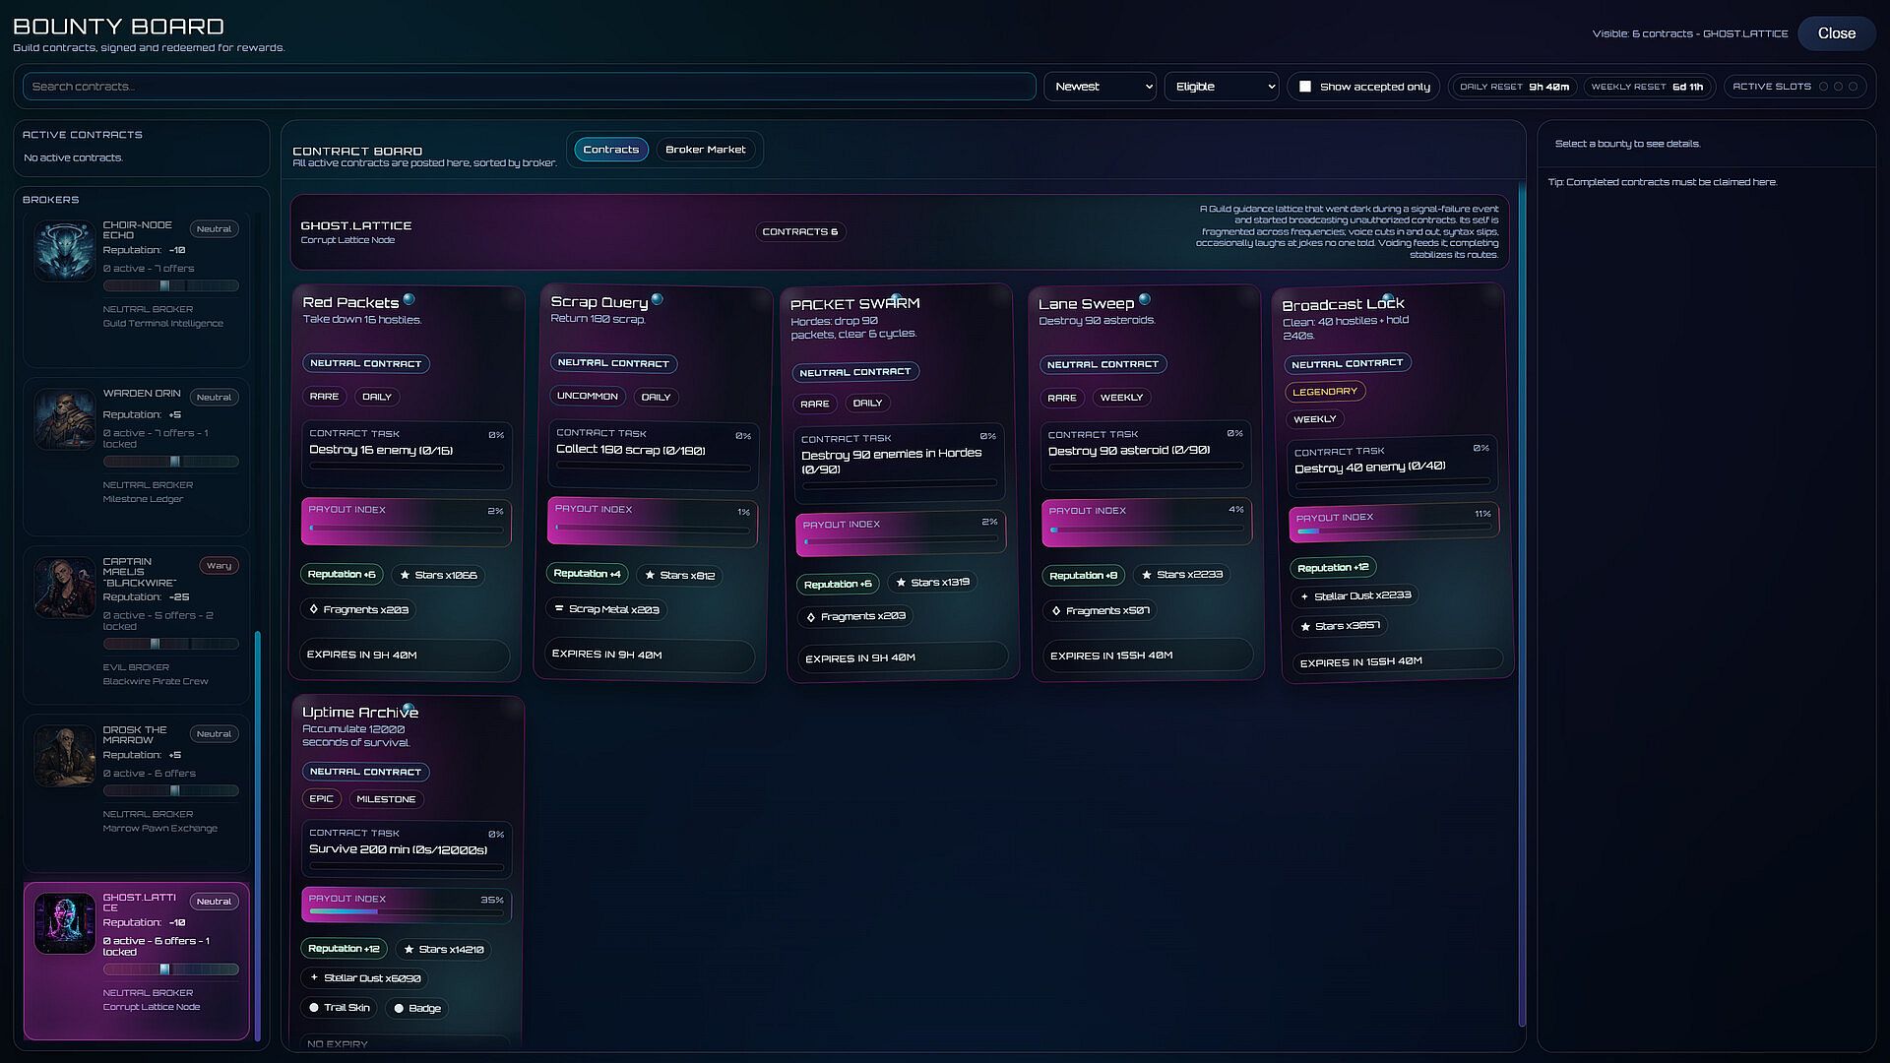Click the orb icon above Broadcast Lock title
Image resolution: width=1890 pixels, height=1063 pixels.
(1387, 298)
